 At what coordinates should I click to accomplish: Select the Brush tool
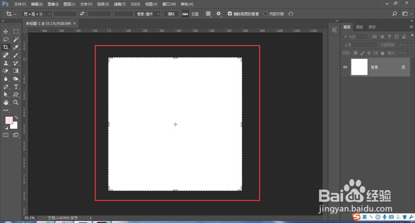[x=16, y=55]
